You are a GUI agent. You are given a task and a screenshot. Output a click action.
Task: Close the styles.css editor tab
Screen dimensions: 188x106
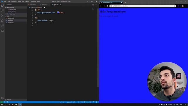tap(61, 5)
